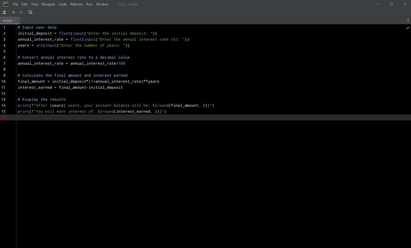Show the Refactor menu
411x248 pixels.
77,4
